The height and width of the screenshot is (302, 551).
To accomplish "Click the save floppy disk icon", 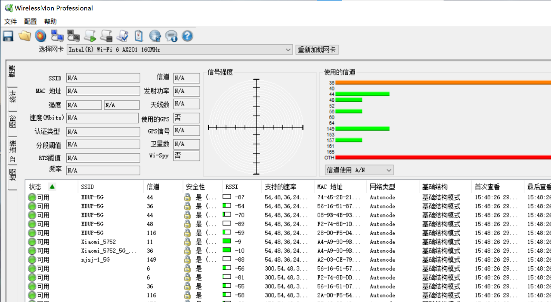I will pyautogui.click(x=8, y=36).
